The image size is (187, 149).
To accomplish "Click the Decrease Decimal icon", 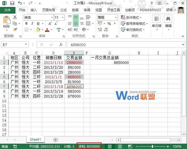I will [x=106, y=29].
